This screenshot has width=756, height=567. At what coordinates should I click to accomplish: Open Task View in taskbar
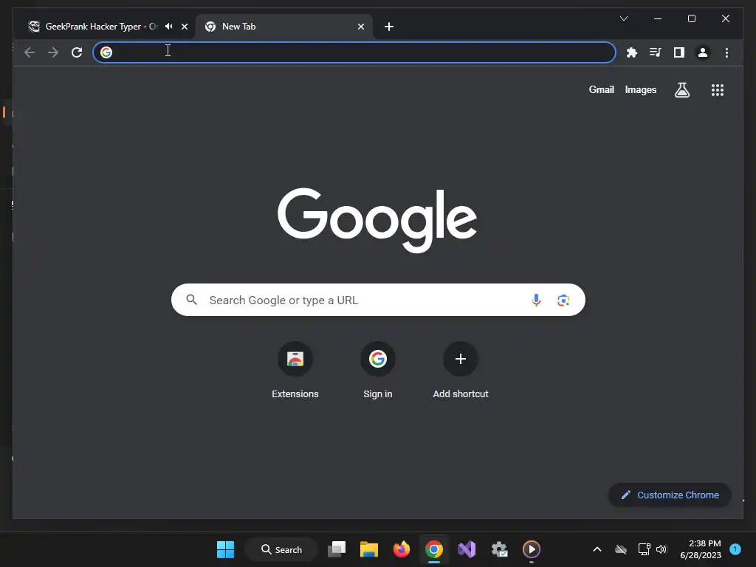pos(337,549)
